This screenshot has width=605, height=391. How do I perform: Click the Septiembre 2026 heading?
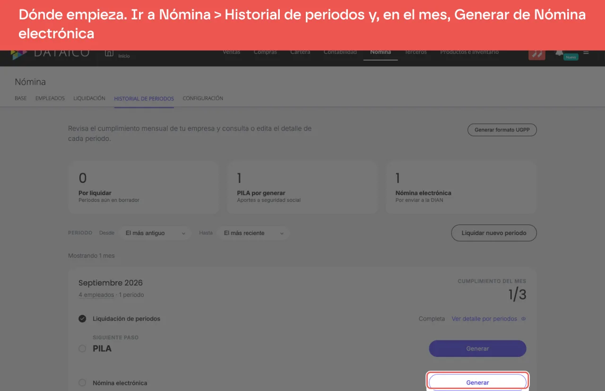pos(111,283)
